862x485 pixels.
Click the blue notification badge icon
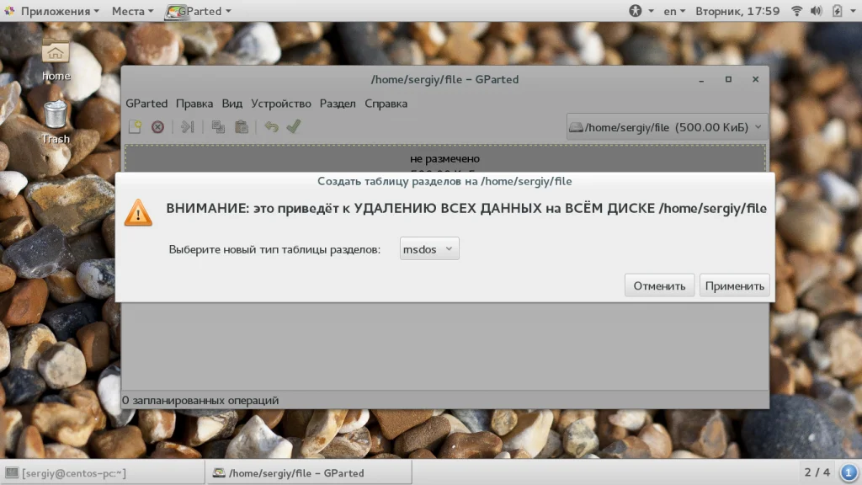[849, 472]
